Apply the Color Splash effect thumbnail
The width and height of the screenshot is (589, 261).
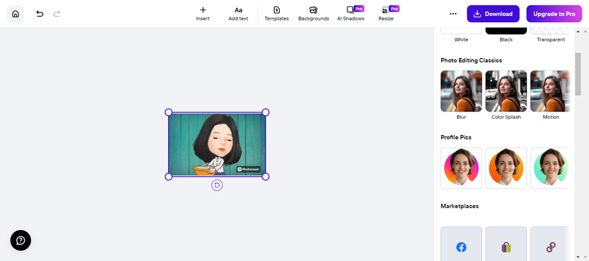[x=506, y=91]
